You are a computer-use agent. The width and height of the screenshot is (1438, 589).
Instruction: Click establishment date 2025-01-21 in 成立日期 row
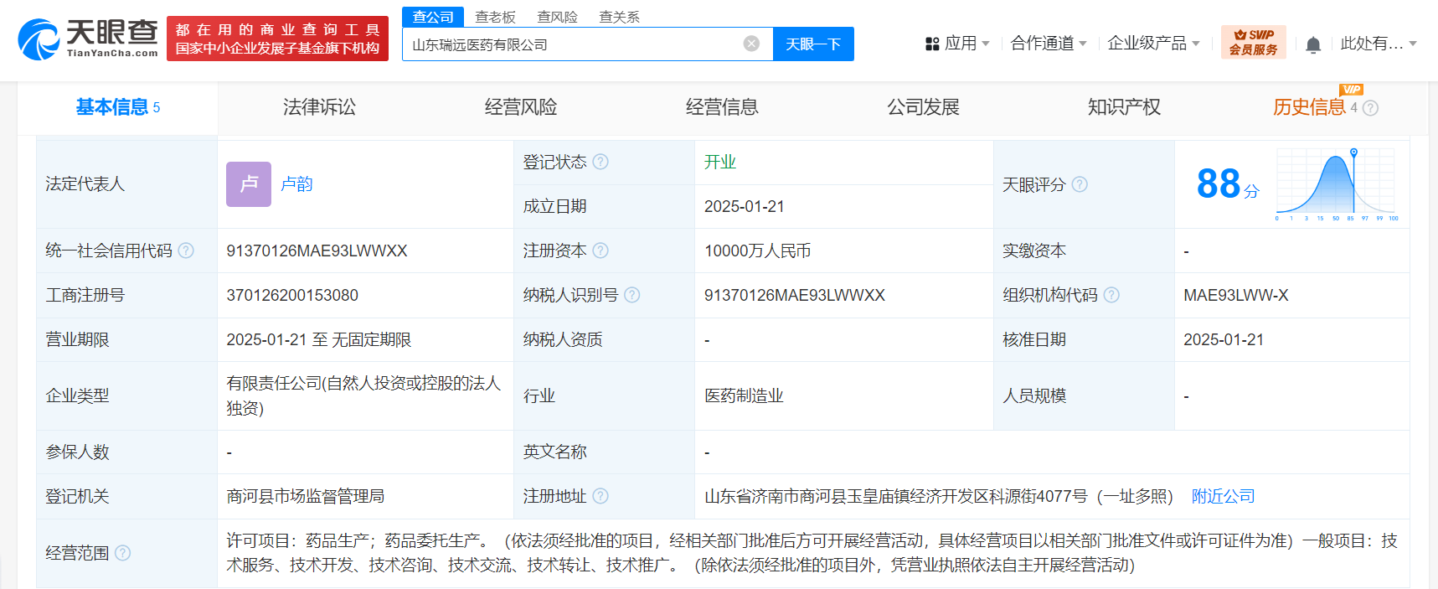click(745, 206)
